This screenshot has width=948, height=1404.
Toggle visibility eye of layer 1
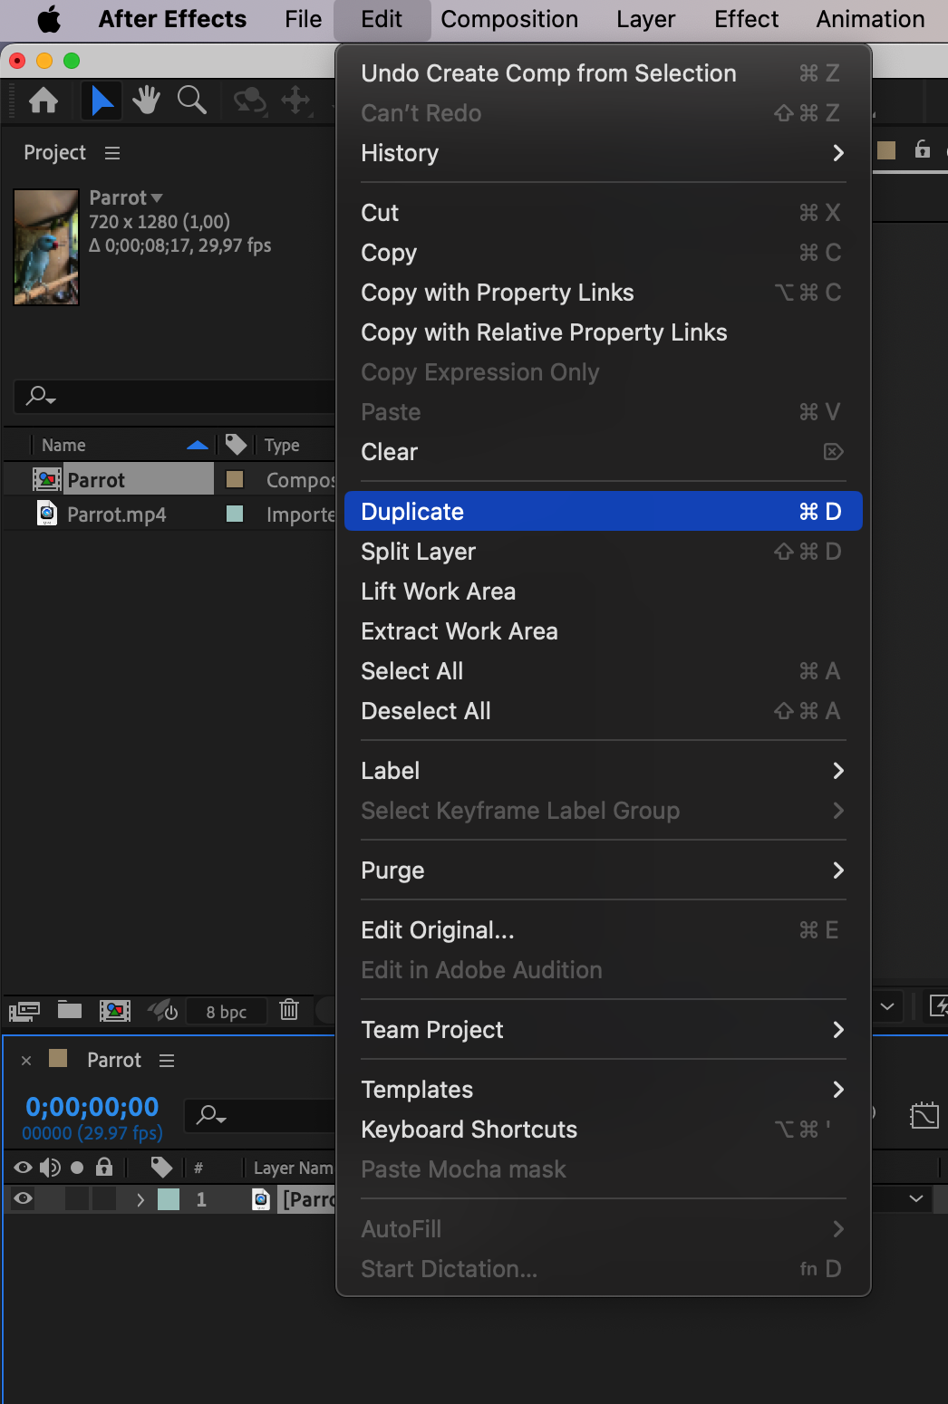24,1199
